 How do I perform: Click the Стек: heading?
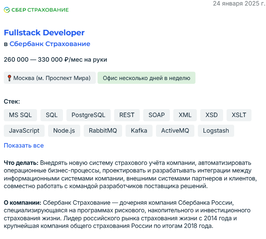click(12, 101)
